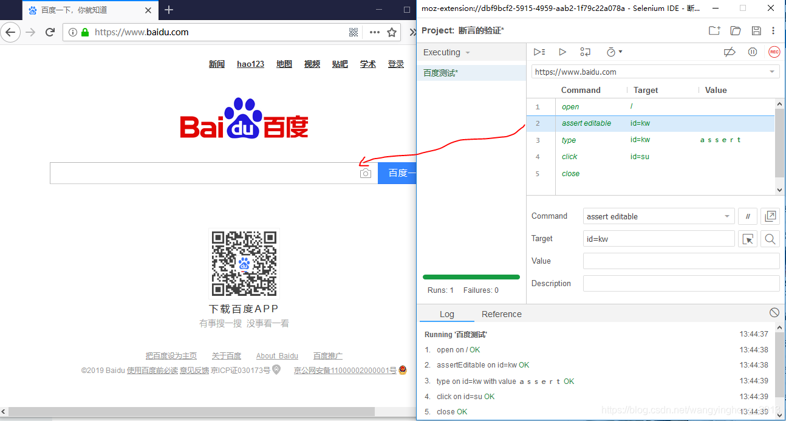Open the Command dropdown 'assert editable'
This screenshot has height=421, width=786.
658,216
